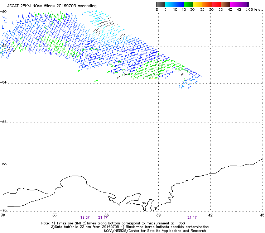The height and width of the screenshot is (233, 265).
Task: Click the '36' longitude axis label
Action: [107, 215]
